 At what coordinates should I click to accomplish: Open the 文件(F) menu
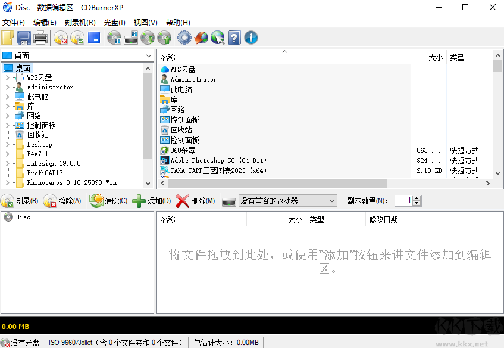click(14, 23)
